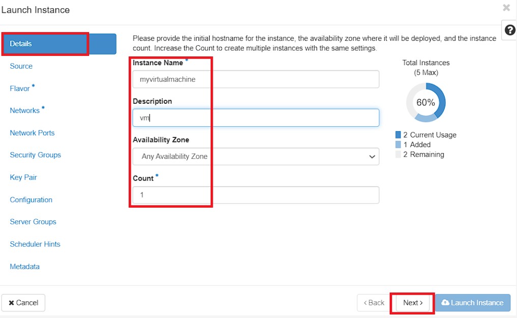Open the Metadata step
The image size is (517, 318).
tap(25, 267)
